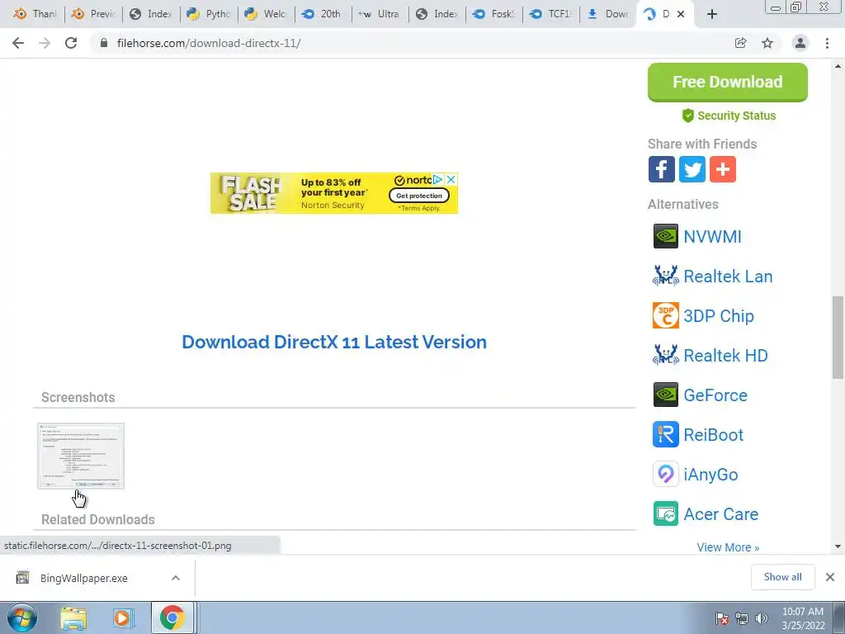Open a new tab with the plus button

coord(712,14)
